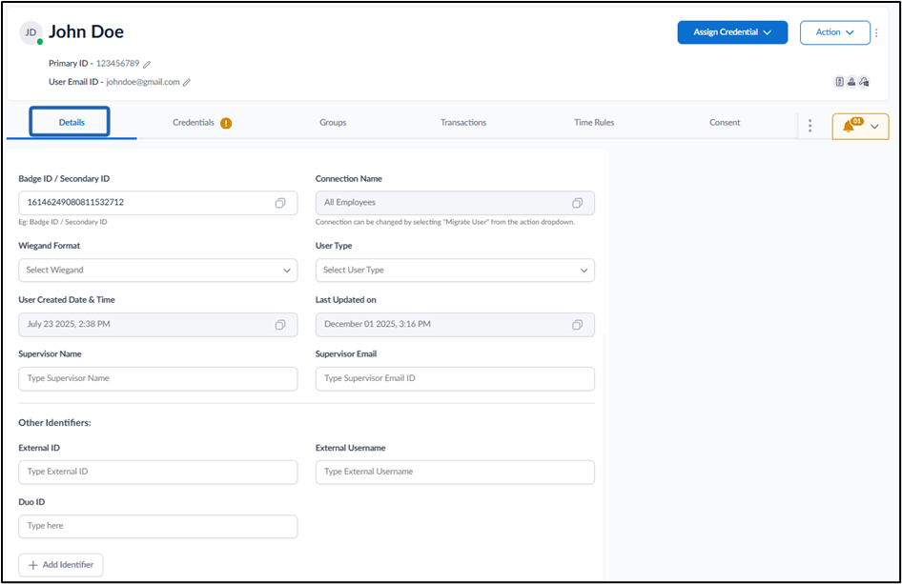This screenshot has width=902, height=584.
Task: Click the Add Identifier button
Action: [61, 565]
